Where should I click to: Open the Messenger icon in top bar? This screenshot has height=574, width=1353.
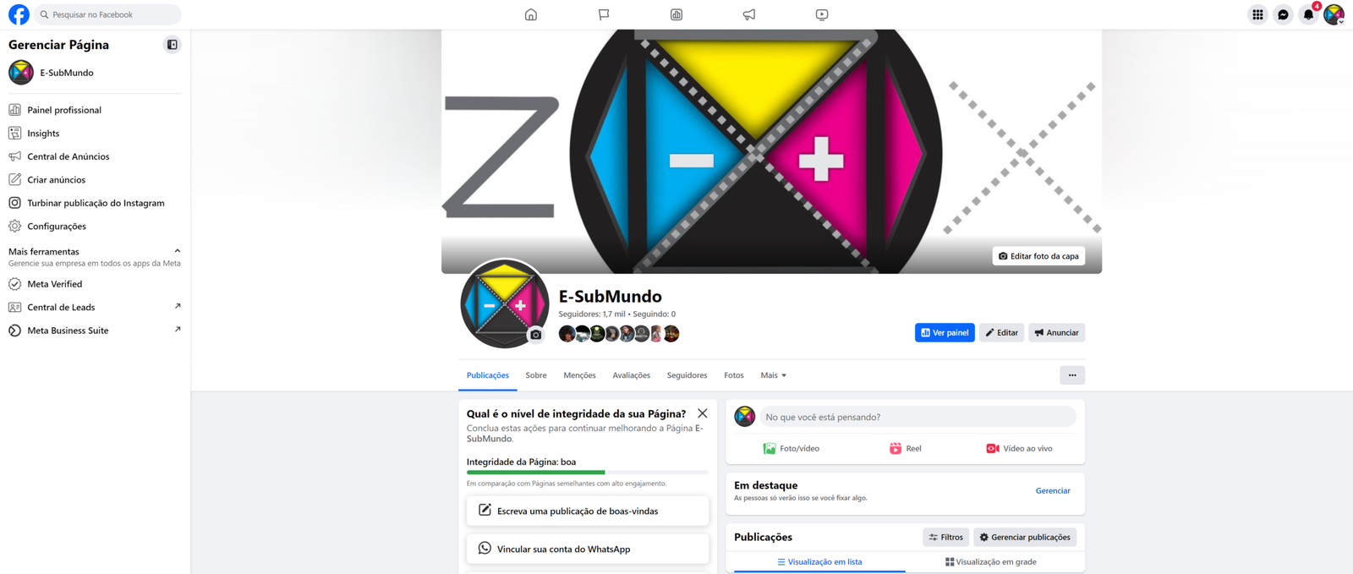[x=1283, y=14]
